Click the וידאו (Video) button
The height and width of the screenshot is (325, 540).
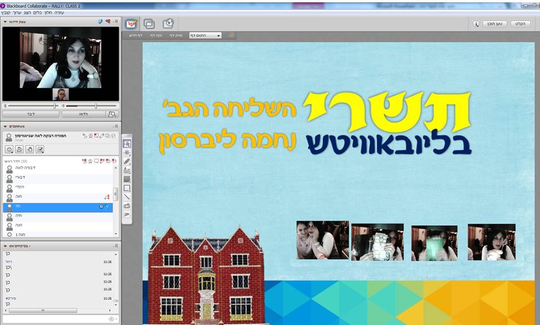(83, 114)
